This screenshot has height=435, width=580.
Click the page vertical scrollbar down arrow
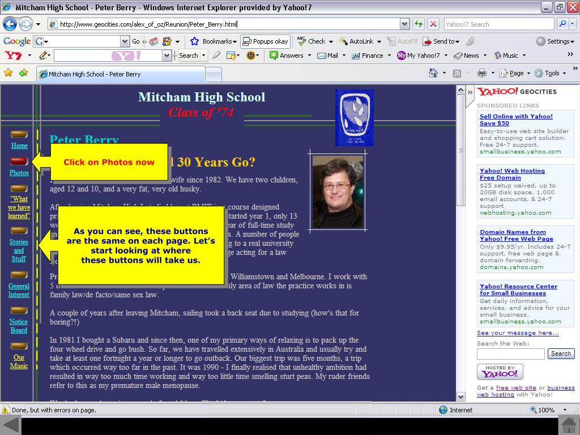point(460,397)
